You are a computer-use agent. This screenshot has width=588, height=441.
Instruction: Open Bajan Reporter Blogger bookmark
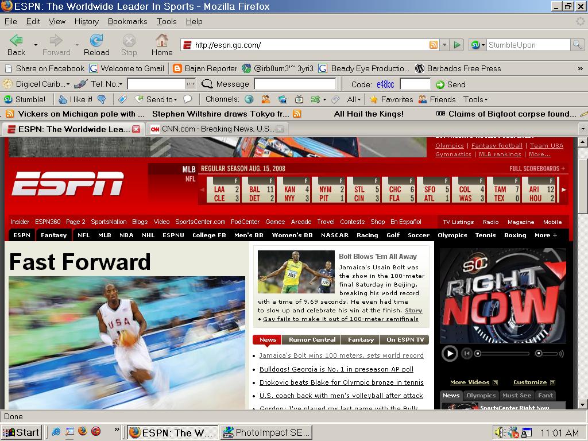click(x=205, y=69)
